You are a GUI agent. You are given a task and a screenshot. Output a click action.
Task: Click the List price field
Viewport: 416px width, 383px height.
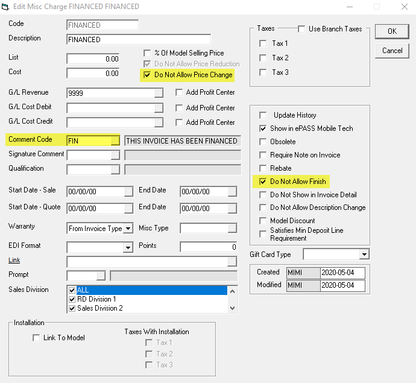click(x=93, y=59)
